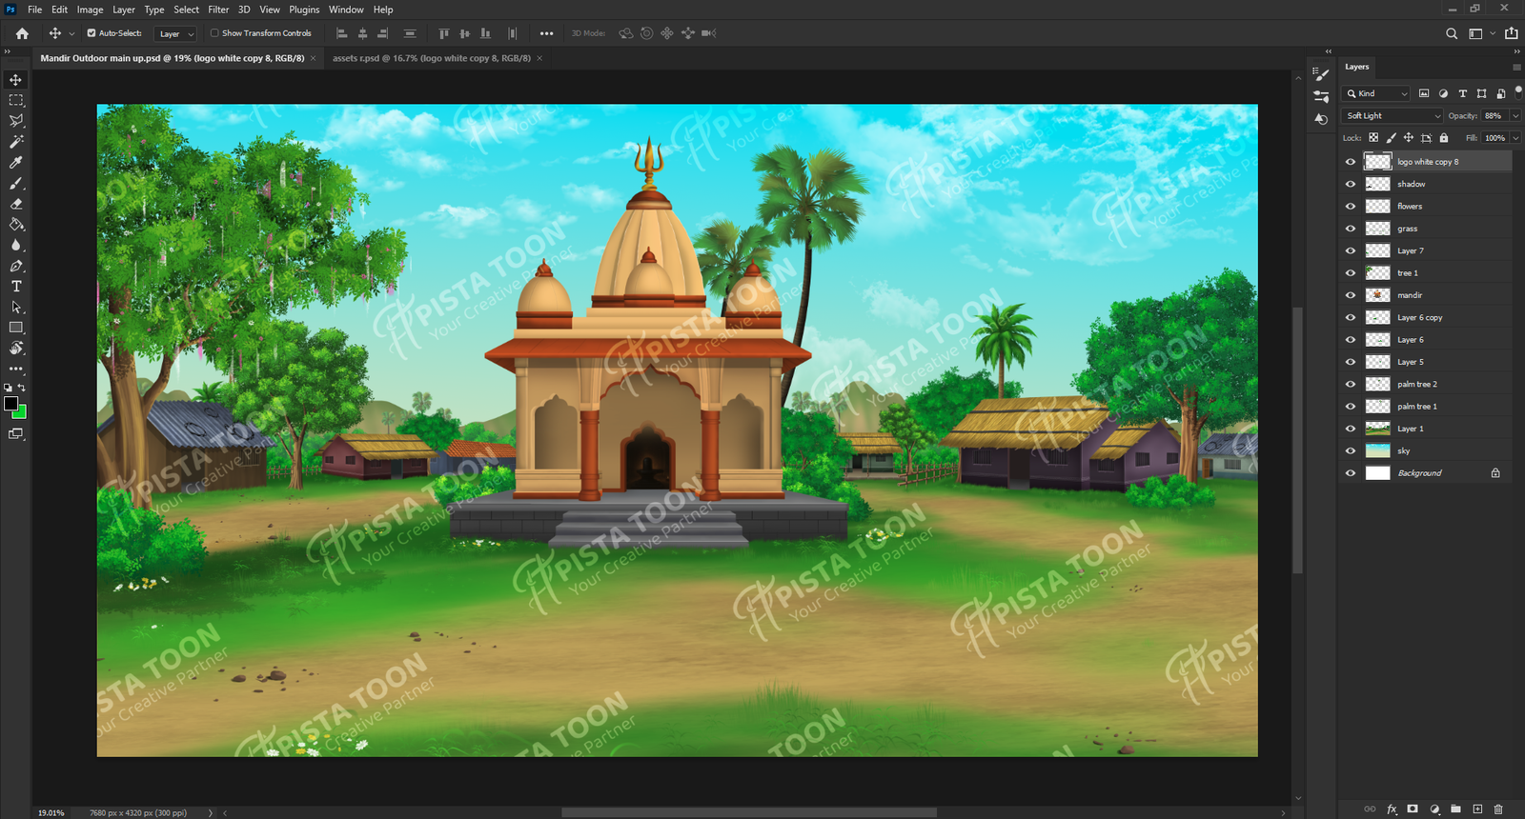The height and width of the screenshot is (819, 1525).
Task: Expand the Opacity slider dropdown arrow
Action: point(1515,116)
